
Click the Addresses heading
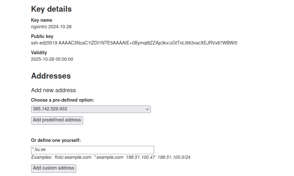[51, 76]
